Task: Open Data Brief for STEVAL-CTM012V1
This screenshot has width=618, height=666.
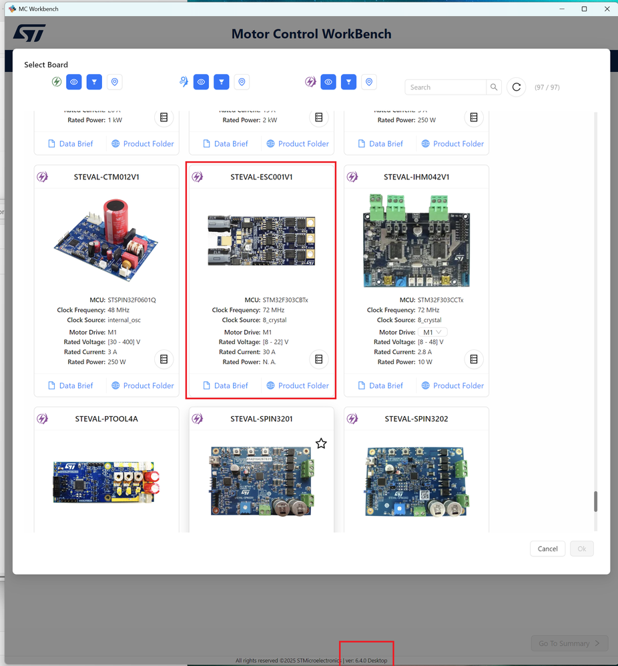Action: [x=70, y=386]
